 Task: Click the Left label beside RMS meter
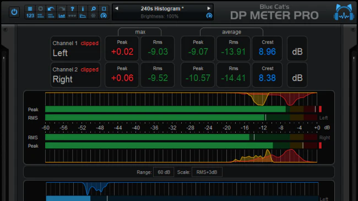tap(323, 118)
